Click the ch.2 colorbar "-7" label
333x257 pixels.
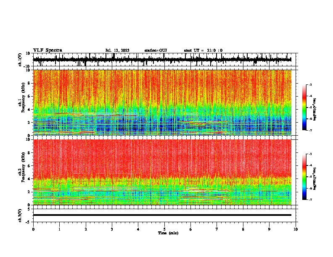(310, 199)
